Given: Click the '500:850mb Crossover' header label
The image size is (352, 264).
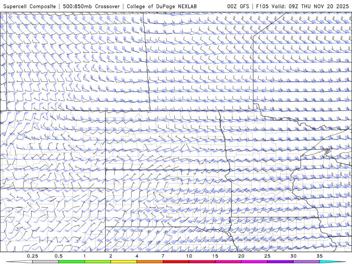Looking at the screenshot, I should pos(92,6).
